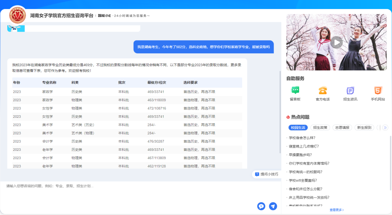Image resolution: width=392 pixels, height=215 pixels.
Task: Open the 志愿填报 tab
Action: 342,128
